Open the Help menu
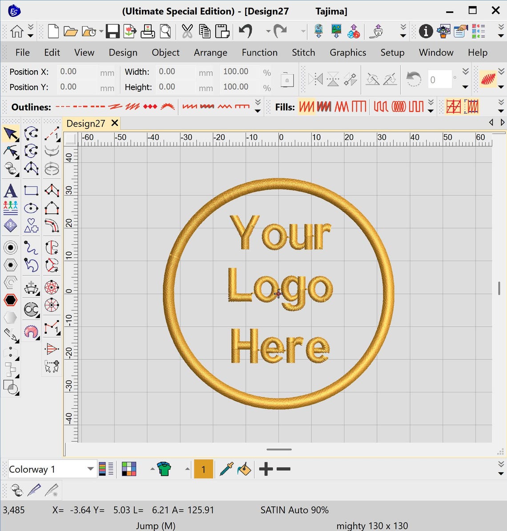The height and width of the screenshot is (531, 507). click(478, 52)
